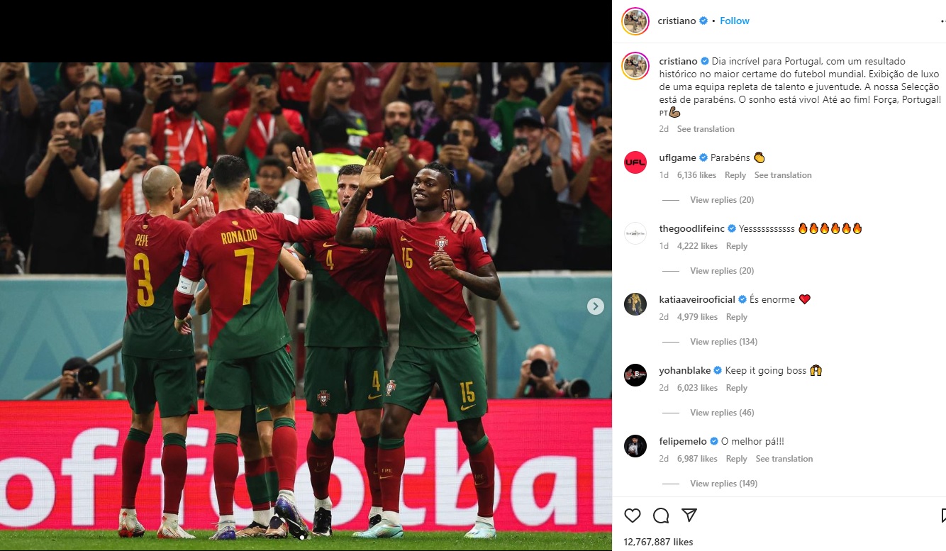Like the post with the heart icon

[x=633, y=516]
